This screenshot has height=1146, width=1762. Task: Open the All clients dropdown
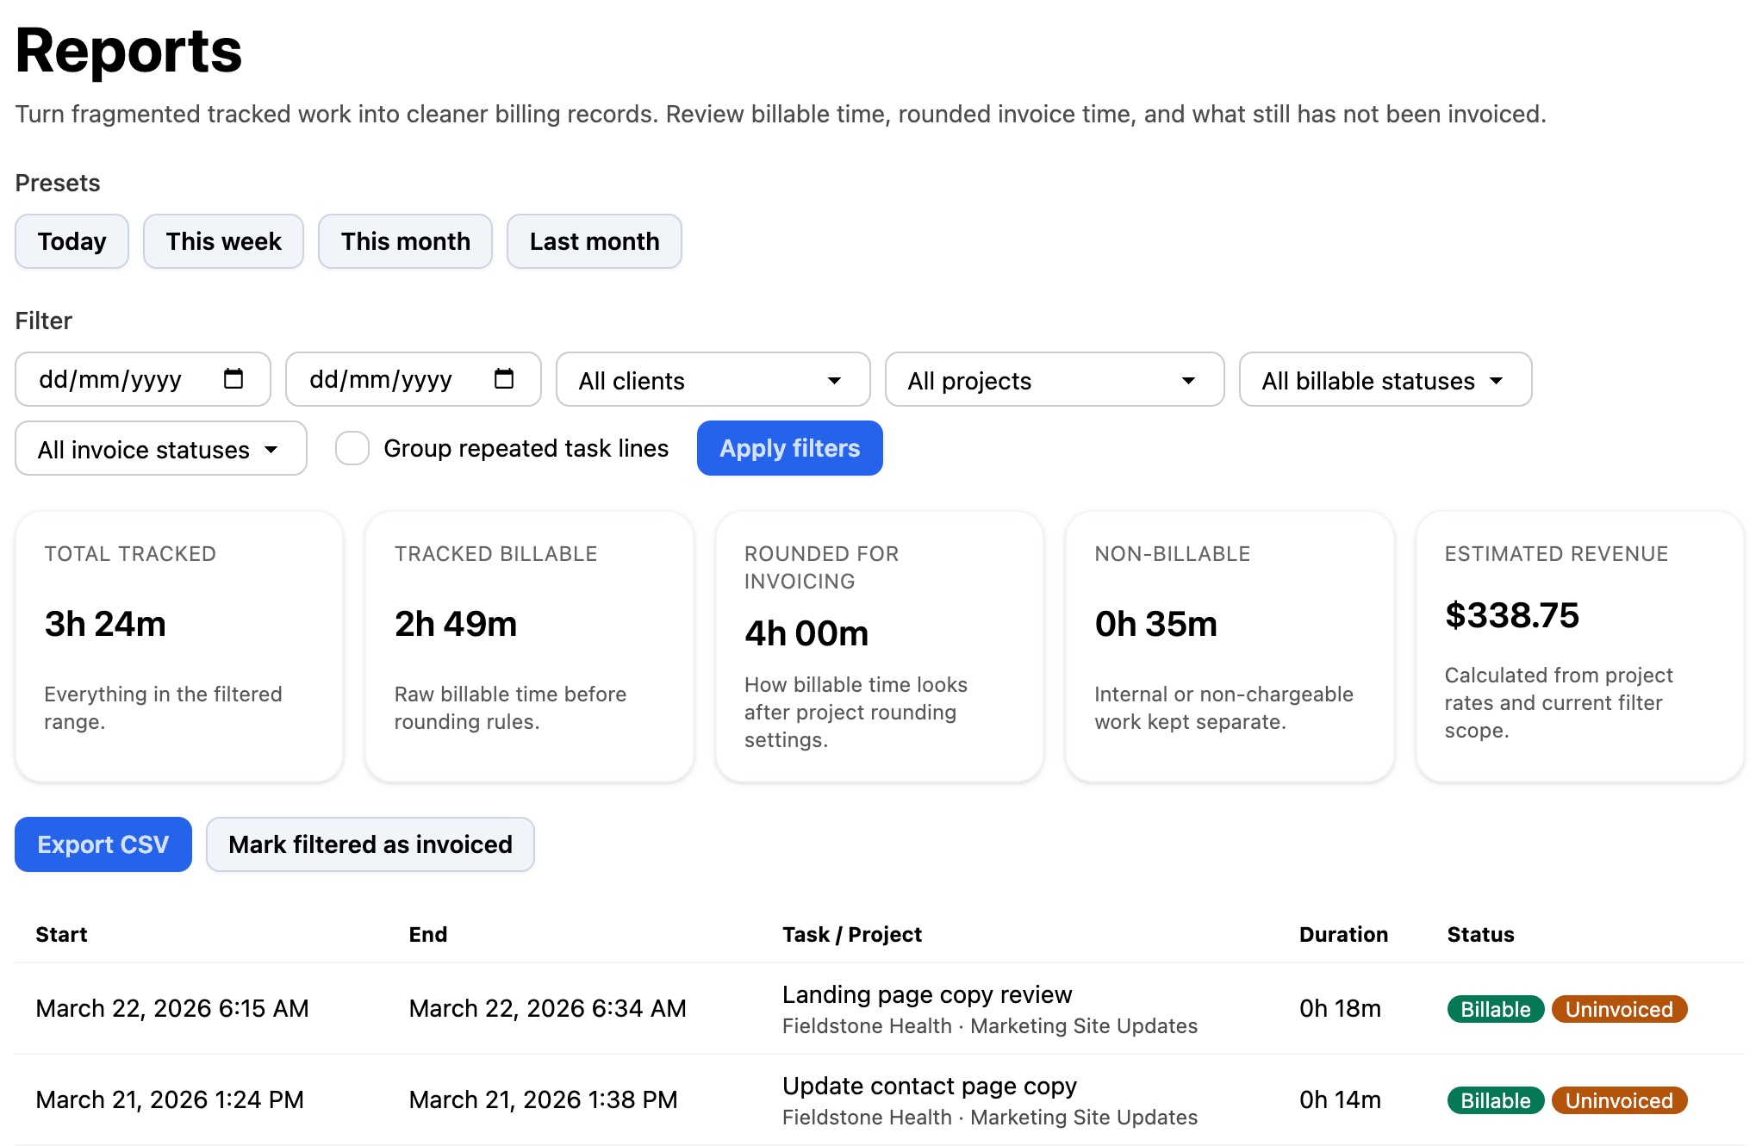click(713, 379)
